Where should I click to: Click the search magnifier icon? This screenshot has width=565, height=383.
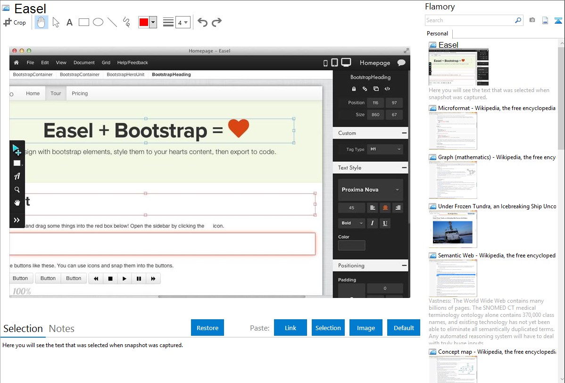(x=518, y=20)
